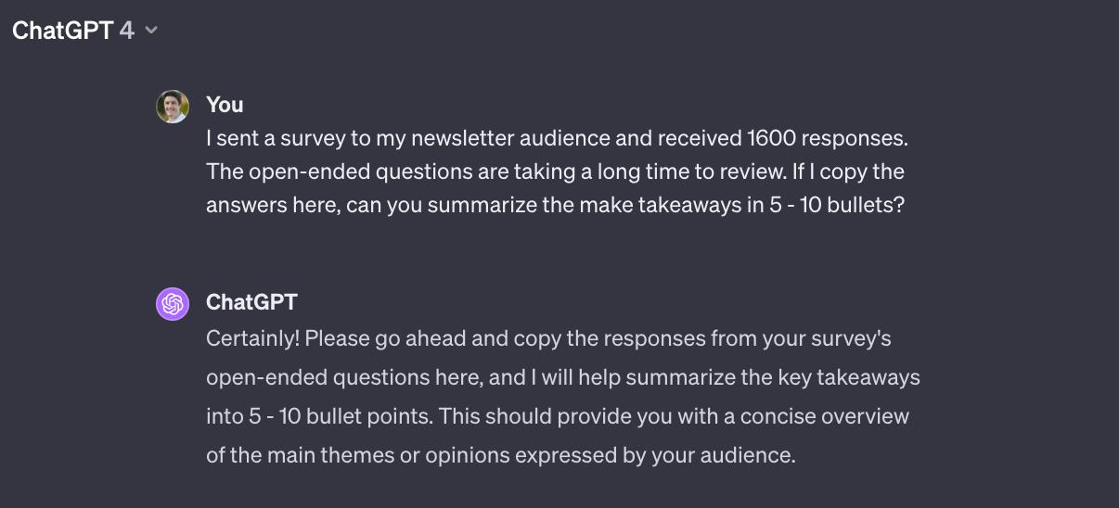
Task: Click the line starting "The open-ended questions"
Action: click(x=555, y=171)
